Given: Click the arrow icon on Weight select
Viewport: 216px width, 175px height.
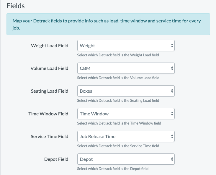Looking at the screenshot, I should pyautogui.click(x=172, y=45).
